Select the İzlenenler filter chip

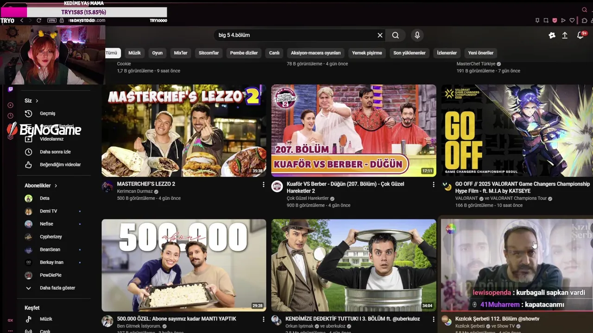[447, 53]
